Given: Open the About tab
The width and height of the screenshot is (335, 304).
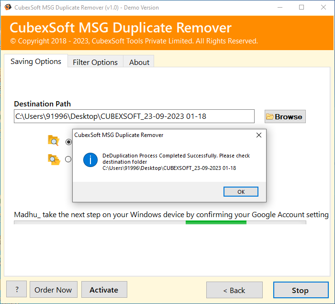Looking at the screenshot, I should pyautogui.click(x=139, y=62).
